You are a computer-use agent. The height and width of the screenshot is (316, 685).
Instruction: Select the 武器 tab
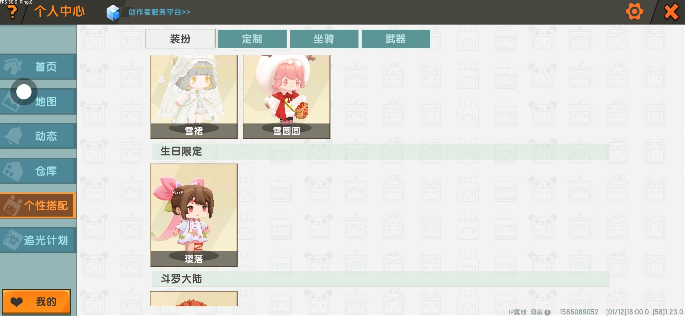point(396,39)
